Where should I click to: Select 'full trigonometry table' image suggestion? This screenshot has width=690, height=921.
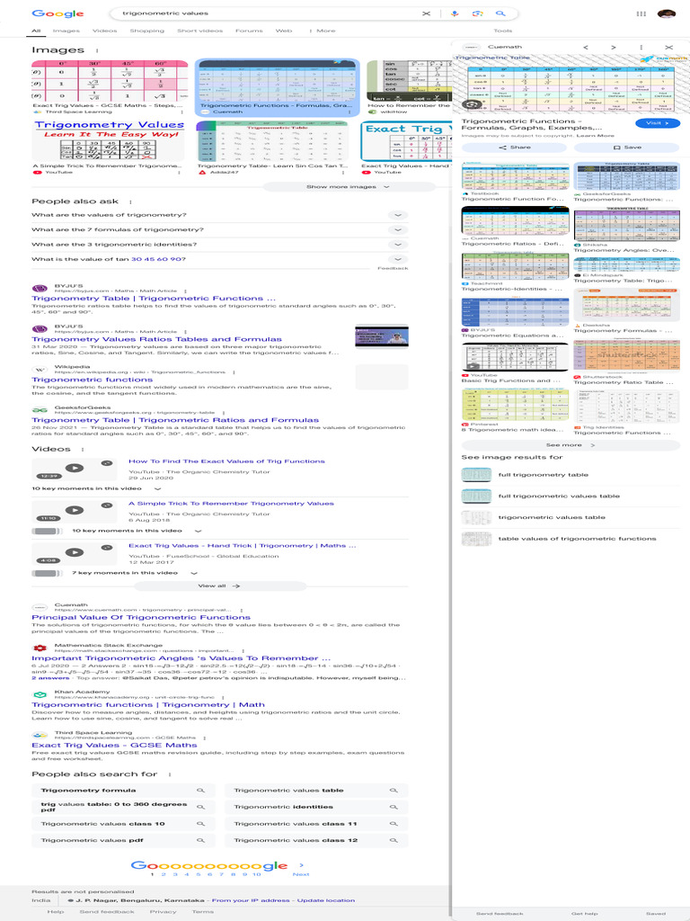[571, 475]
